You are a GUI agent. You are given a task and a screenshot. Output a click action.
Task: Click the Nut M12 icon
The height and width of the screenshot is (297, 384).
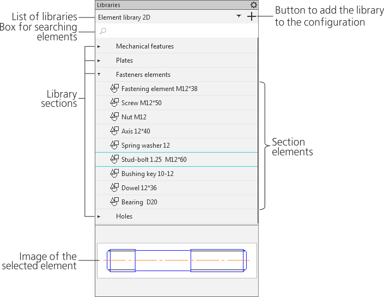coord(114,117)
